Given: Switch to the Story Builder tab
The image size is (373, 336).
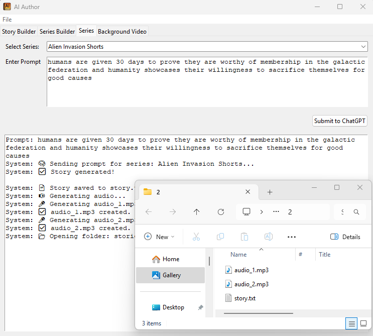Looking at the screenshot, I should 19,32.
